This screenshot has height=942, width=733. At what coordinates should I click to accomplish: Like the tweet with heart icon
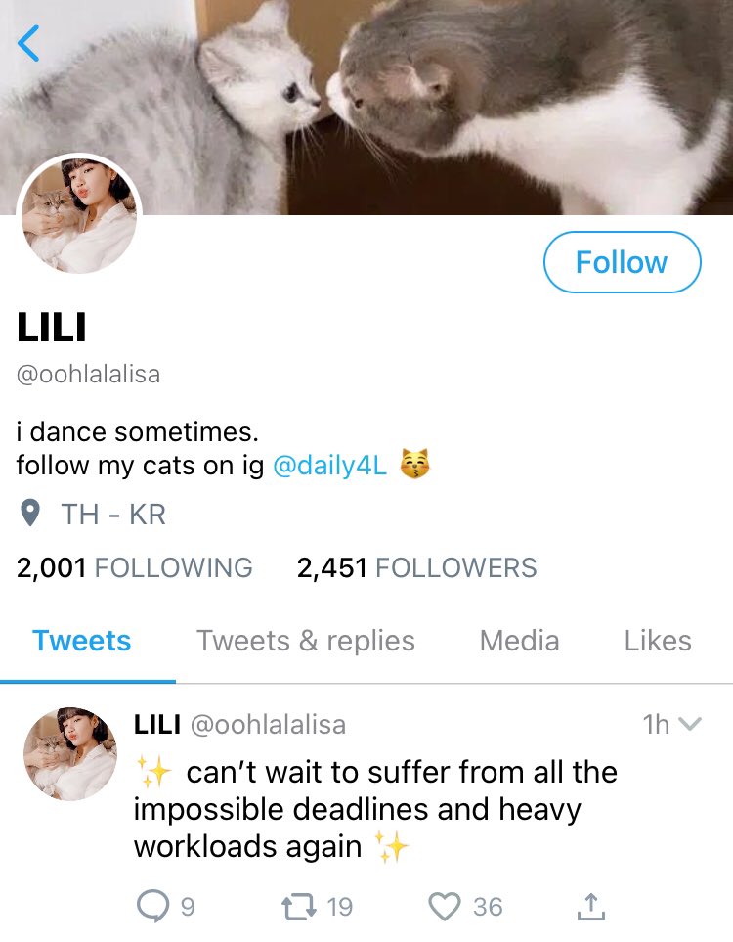445,907
